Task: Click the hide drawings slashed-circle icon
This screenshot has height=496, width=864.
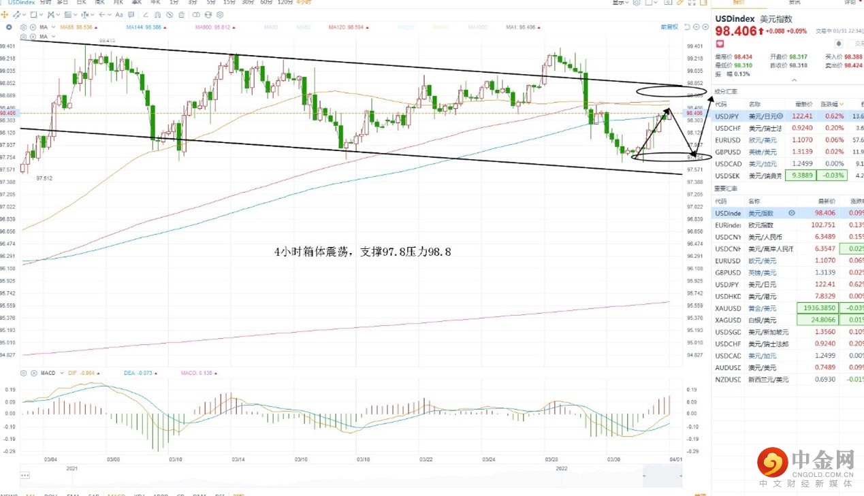Action: click(170, 15)
